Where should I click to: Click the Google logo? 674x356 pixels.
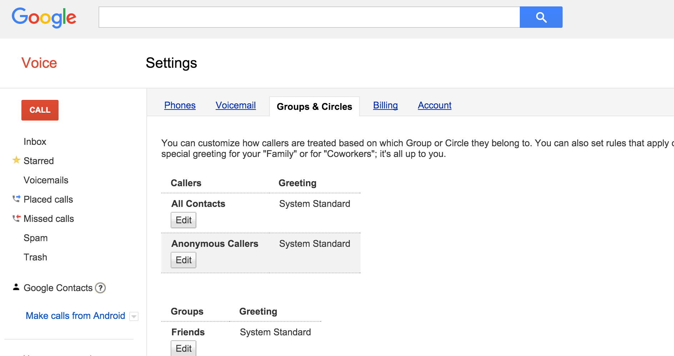[44, 17]
